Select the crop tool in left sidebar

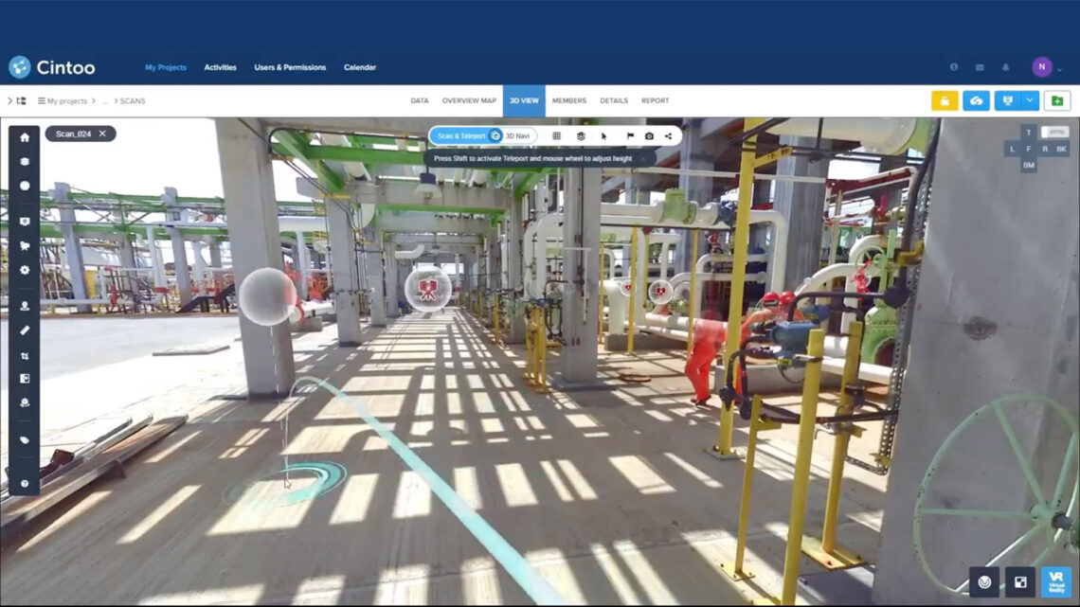(x=25, y=356)
